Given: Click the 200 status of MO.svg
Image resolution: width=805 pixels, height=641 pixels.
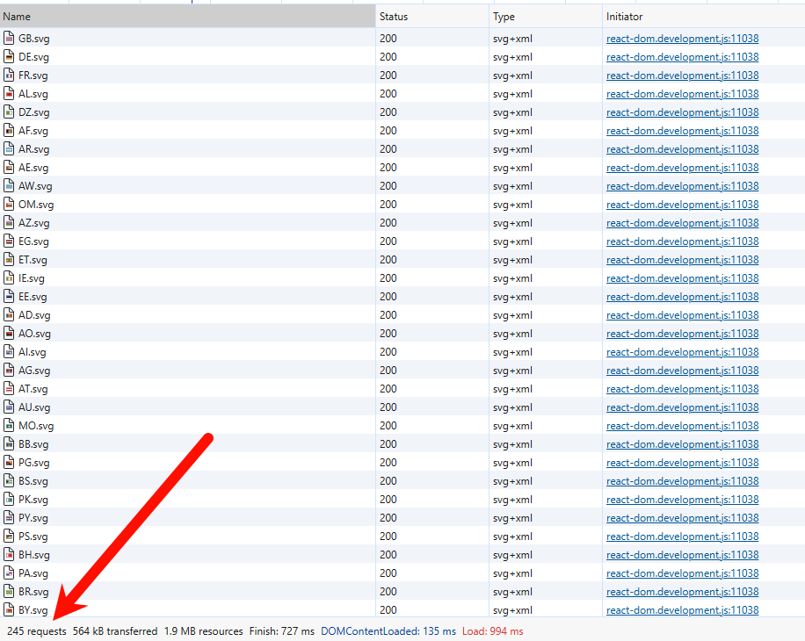Looking at the screenshot, I should tap(388, 426).
